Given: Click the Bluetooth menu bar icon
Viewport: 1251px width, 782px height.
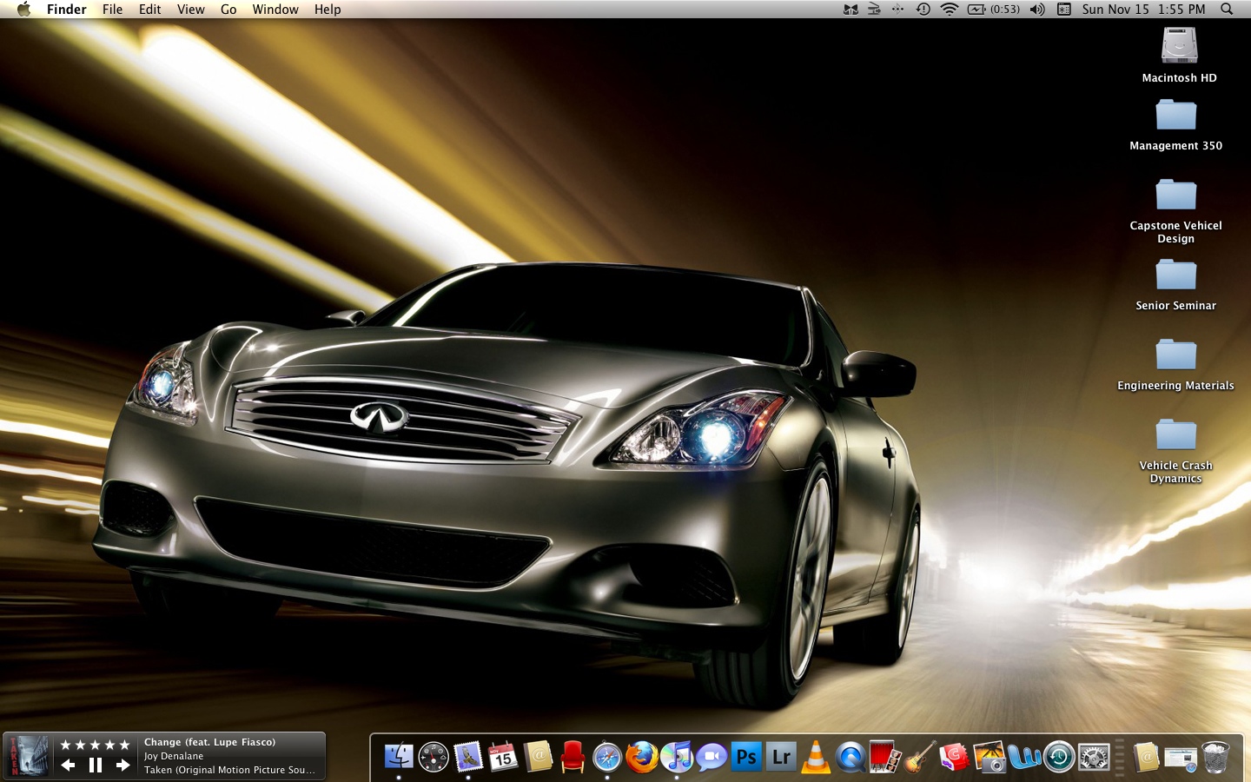Looking at the screenshot, I should point(897,9).
